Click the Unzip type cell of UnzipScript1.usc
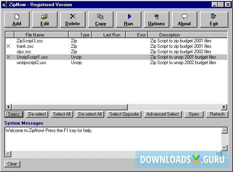 point(77,57)
